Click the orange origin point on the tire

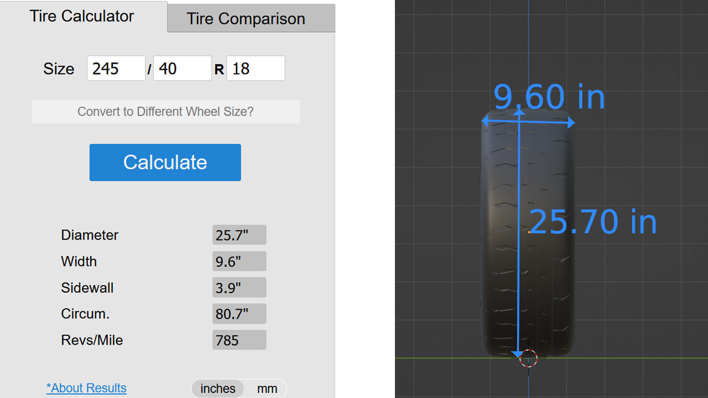529,232
